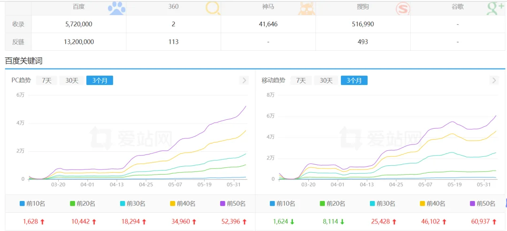Click the 百度关键词 section heading
The width and height of the screenshot is (507, 231).
pyautogui.click(x=23, y=61)
